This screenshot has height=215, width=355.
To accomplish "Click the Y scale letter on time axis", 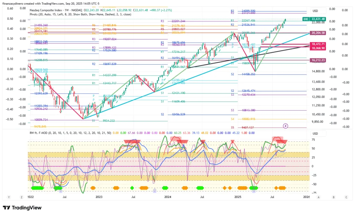I will [x=9, y=197].
